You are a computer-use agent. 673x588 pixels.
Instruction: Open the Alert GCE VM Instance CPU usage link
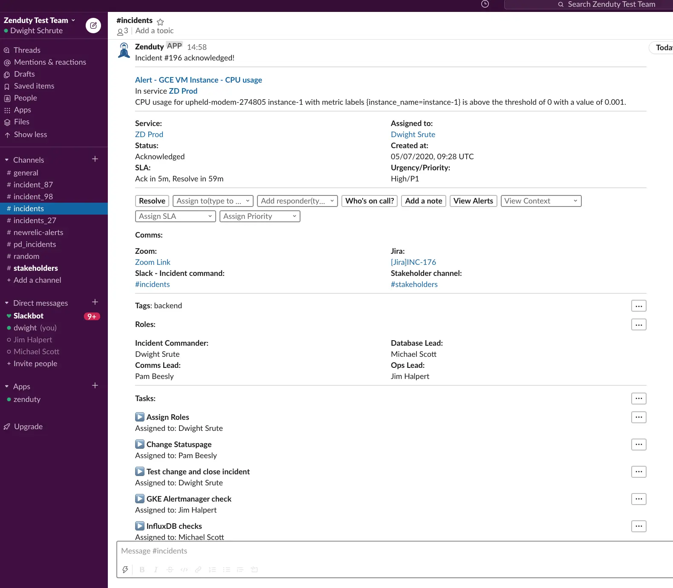point(199,80)
